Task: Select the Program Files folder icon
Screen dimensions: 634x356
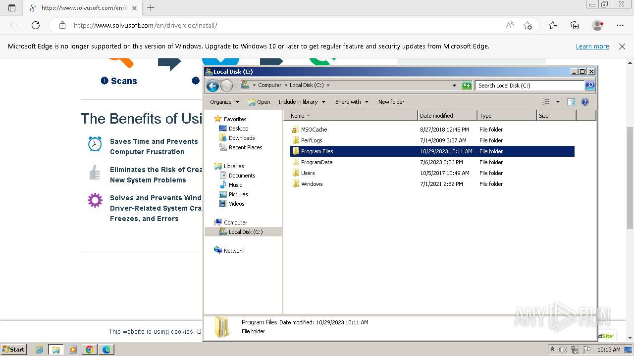Action: point(295,151)
